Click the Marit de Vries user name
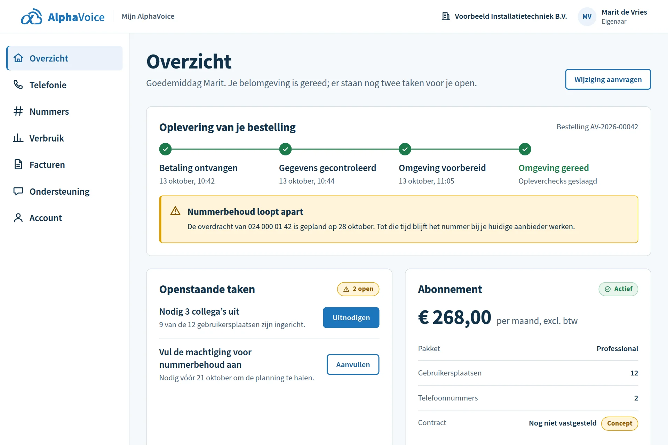Viewport: 668px width, 445px height. coord(624,12)
